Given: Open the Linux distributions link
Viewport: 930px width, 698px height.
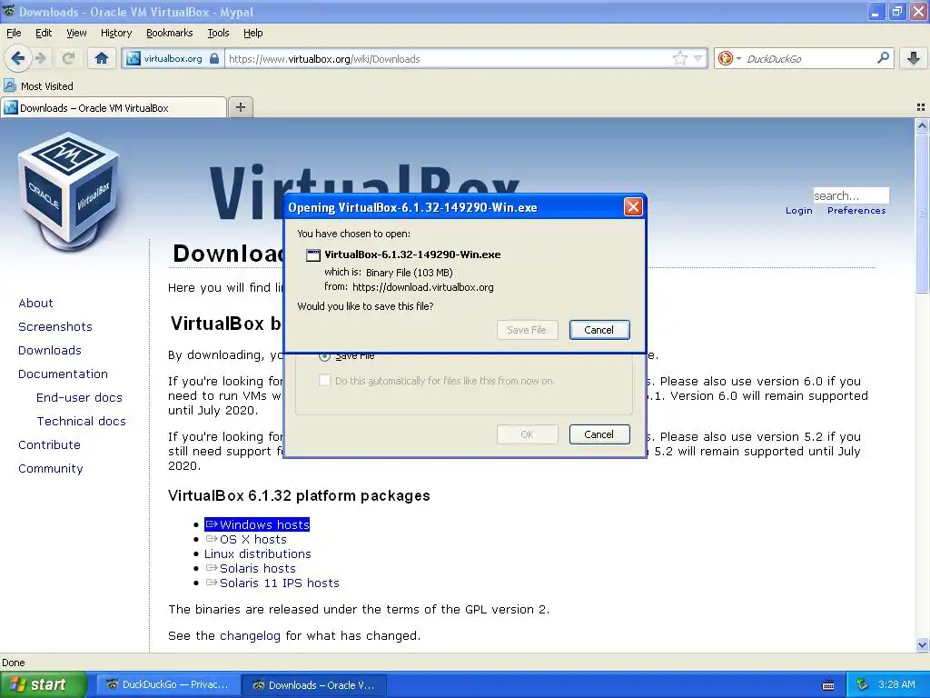Looking at the screenshot, I should (257, 553).
